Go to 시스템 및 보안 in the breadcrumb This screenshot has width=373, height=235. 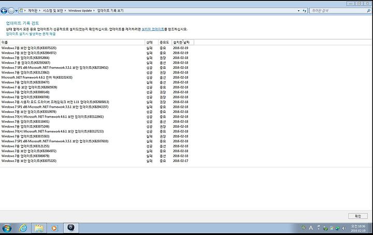coord(53,11)
